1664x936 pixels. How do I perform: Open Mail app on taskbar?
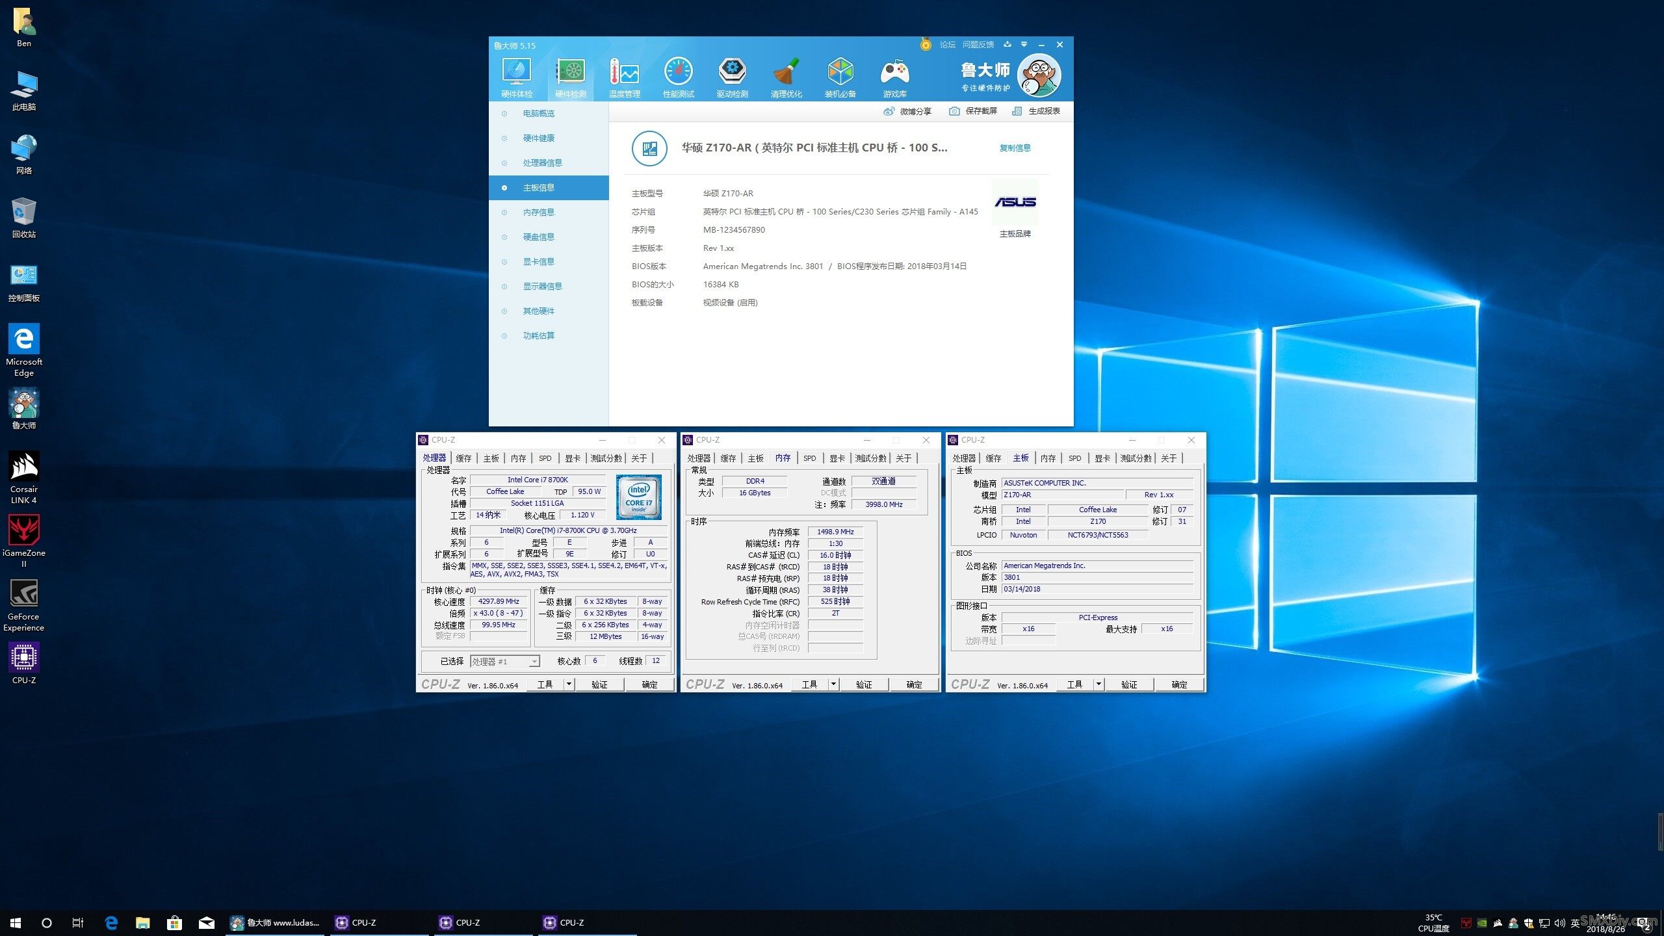coord(206,923)
